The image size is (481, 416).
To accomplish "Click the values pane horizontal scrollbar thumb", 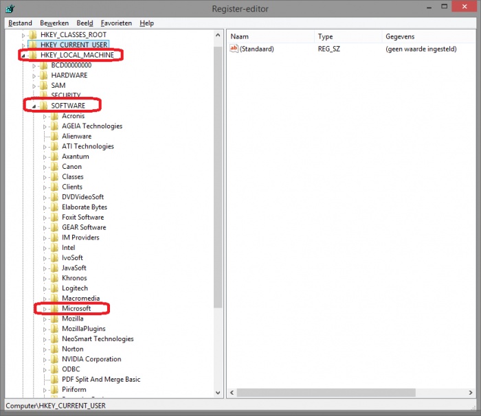I will [x=326, y=393].
